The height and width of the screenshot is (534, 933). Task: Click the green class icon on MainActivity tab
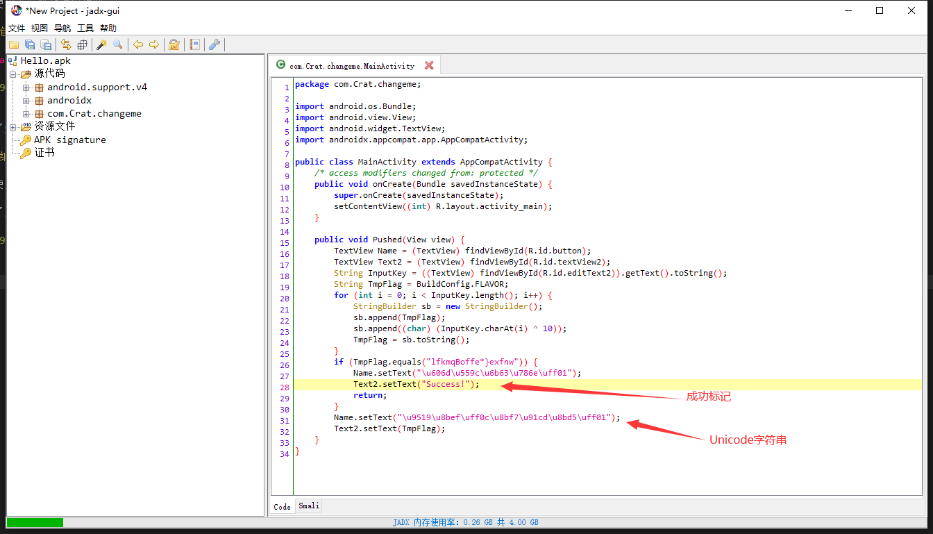[280, 65]
